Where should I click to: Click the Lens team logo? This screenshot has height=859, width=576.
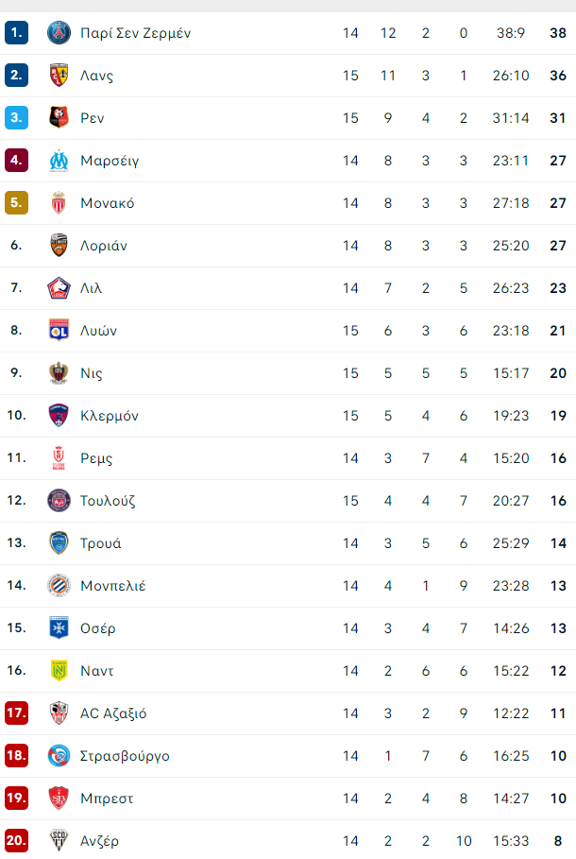[59, 75]
